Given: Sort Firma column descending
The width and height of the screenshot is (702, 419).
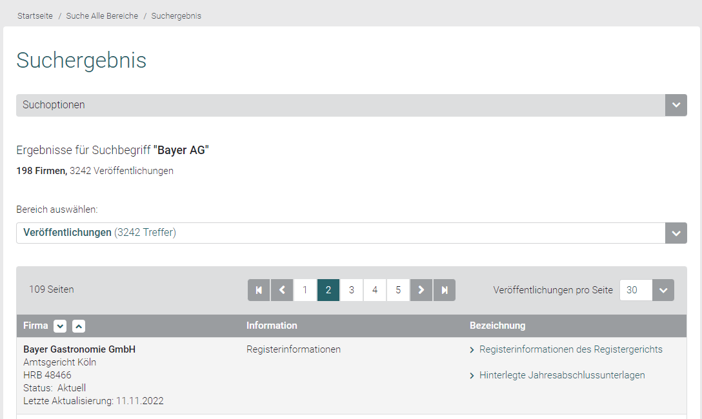Looking at the screenshot, I should tap(60, 326).
